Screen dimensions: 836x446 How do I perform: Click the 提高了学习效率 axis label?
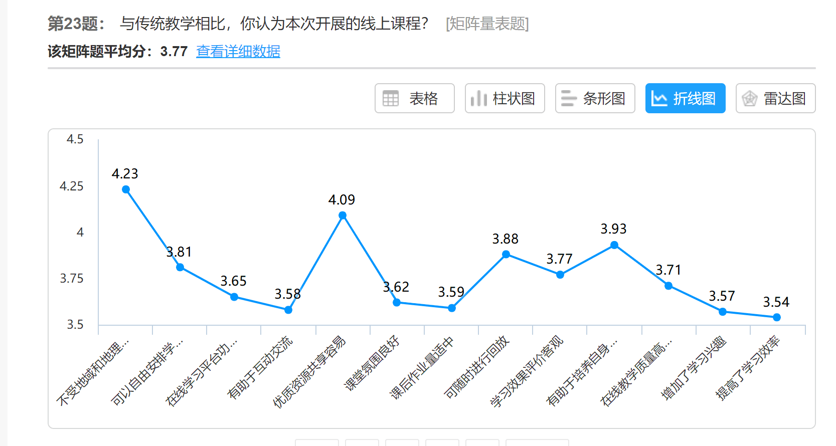(747, 368)
